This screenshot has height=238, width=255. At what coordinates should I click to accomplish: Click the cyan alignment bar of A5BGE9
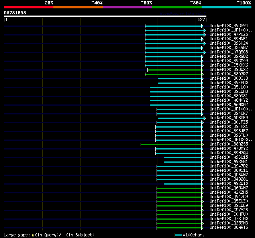point(182,118)
